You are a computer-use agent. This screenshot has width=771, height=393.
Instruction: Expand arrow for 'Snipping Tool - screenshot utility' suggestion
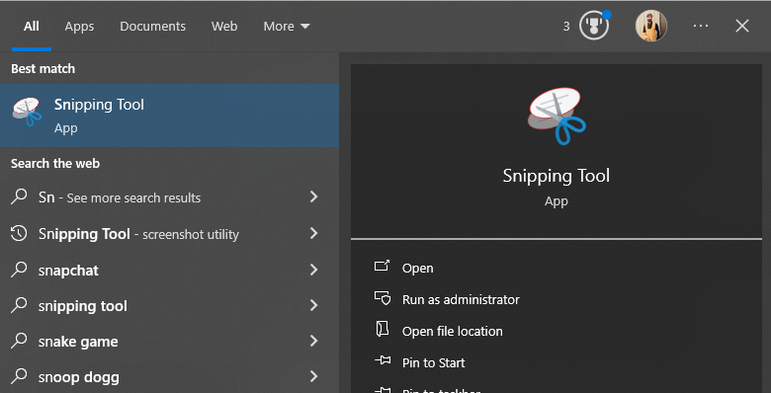point(313,233)
